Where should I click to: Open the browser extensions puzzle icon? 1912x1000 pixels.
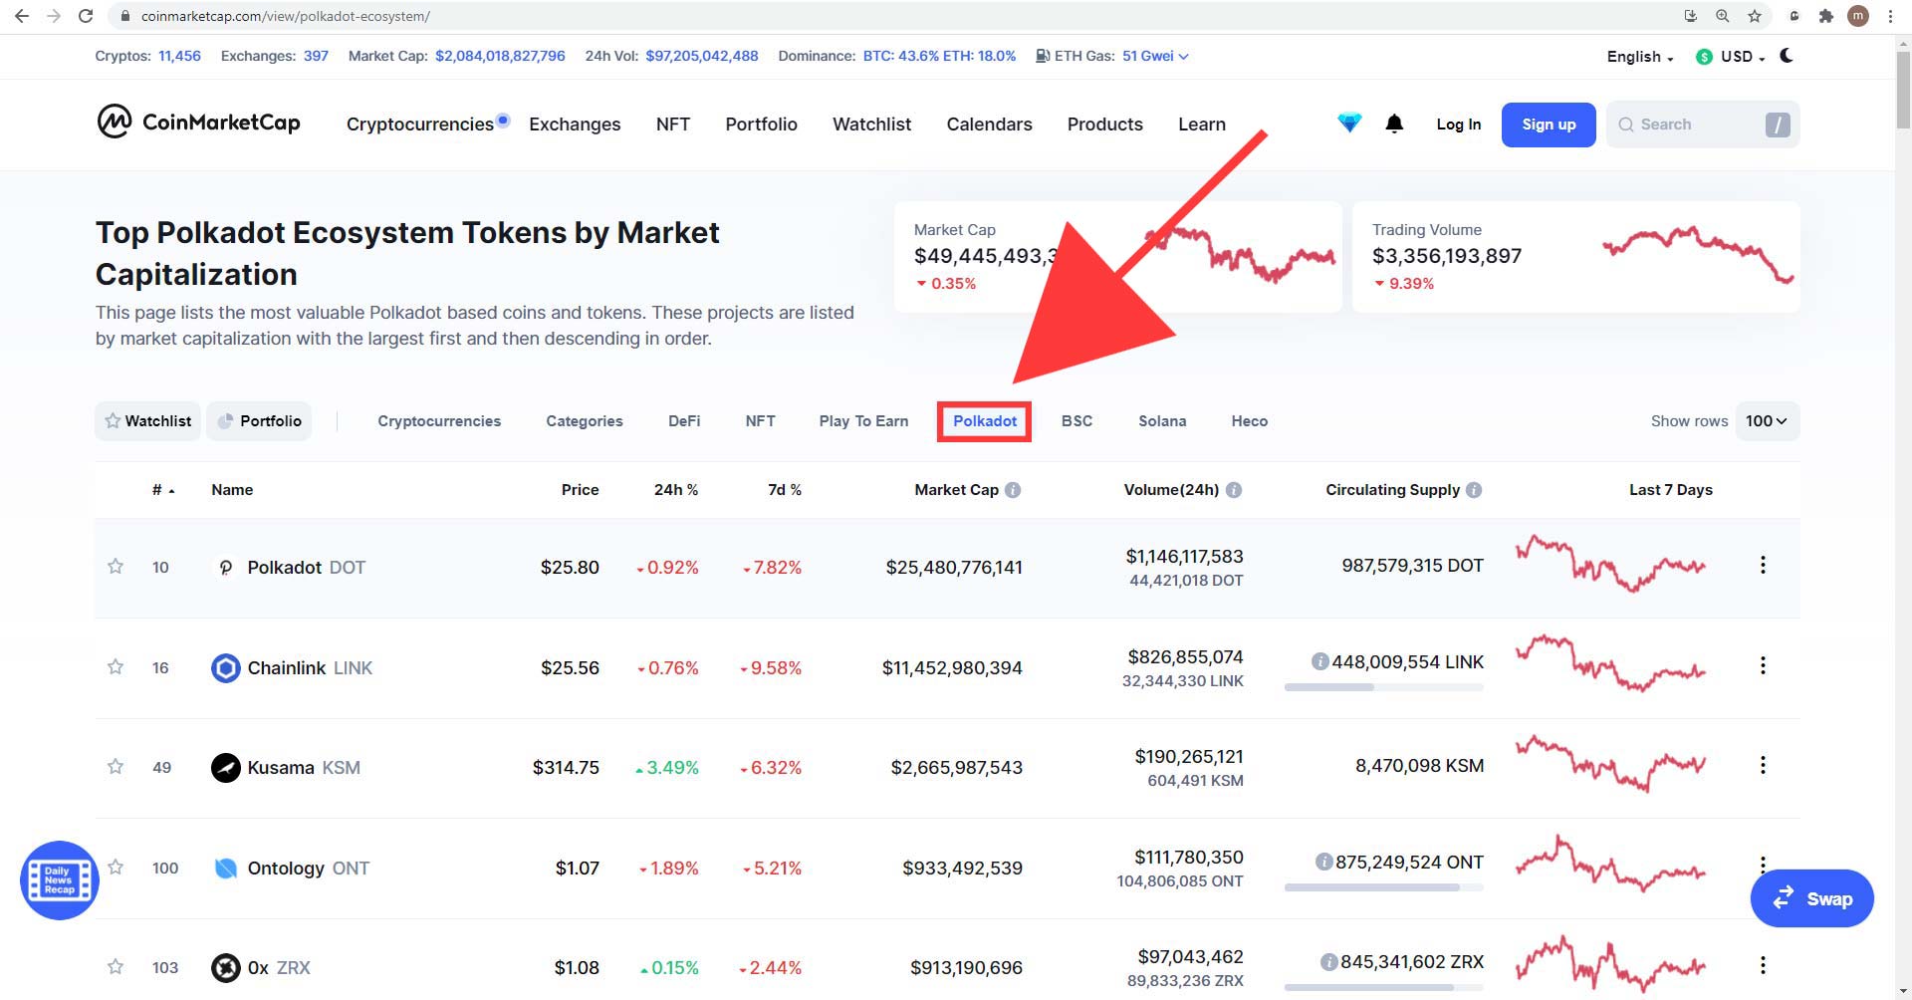click(1825, 16)
